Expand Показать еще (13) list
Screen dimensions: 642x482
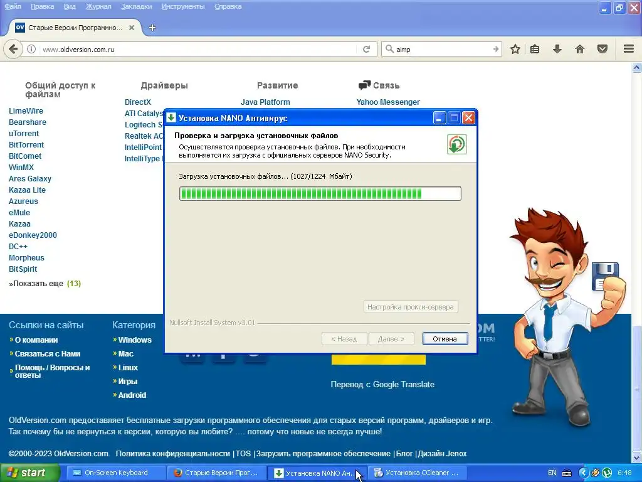pyautogui.click(x=45, y=284)
